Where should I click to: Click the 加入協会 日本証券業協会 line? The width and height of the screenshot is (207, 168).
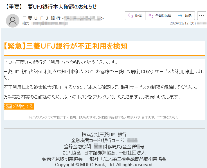click(x=104, y=153)
